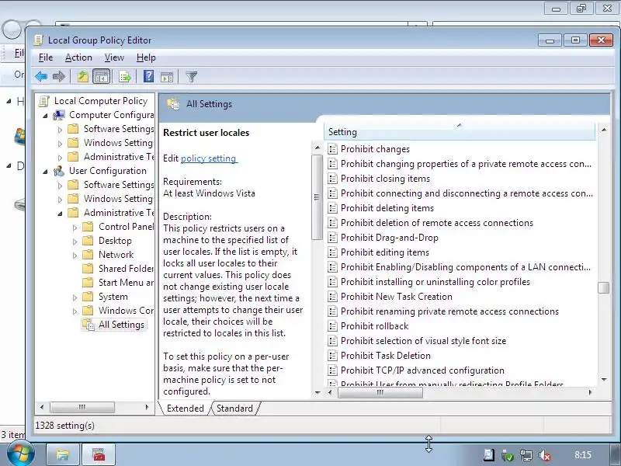Click the policy setting link

pyautogui.click(x=209, y=158)
